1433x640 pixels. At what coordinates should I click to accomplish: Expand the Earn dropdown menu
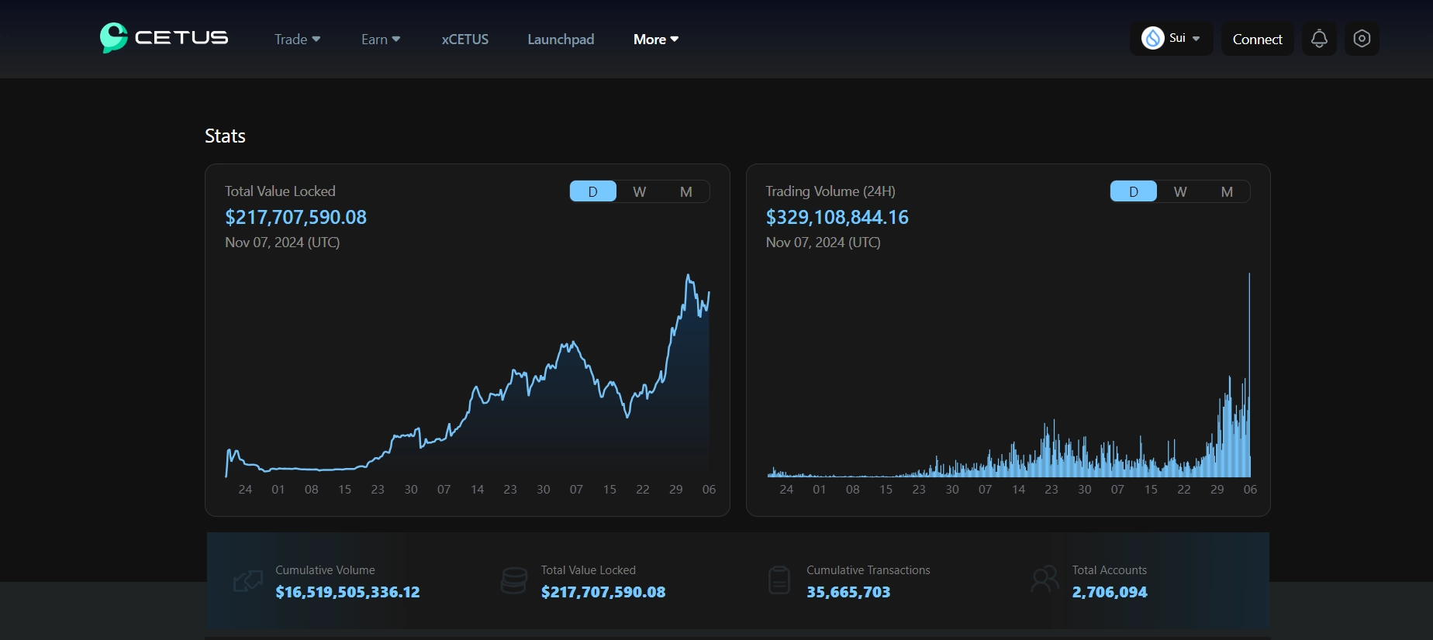(x=381, y=40)
